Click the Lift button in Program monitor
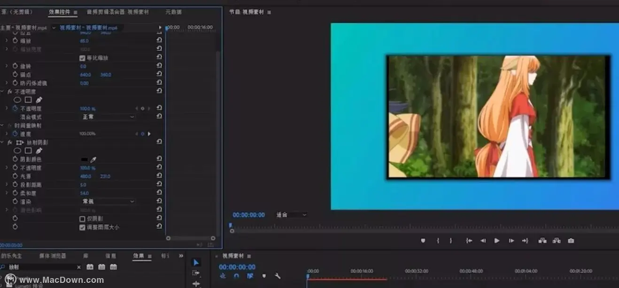 coord(542,241)
